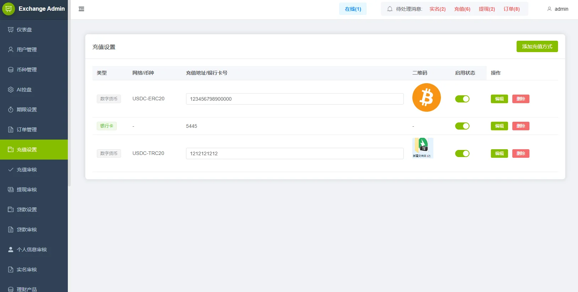Collapse sidebar with hamburger menu icon

81,9
